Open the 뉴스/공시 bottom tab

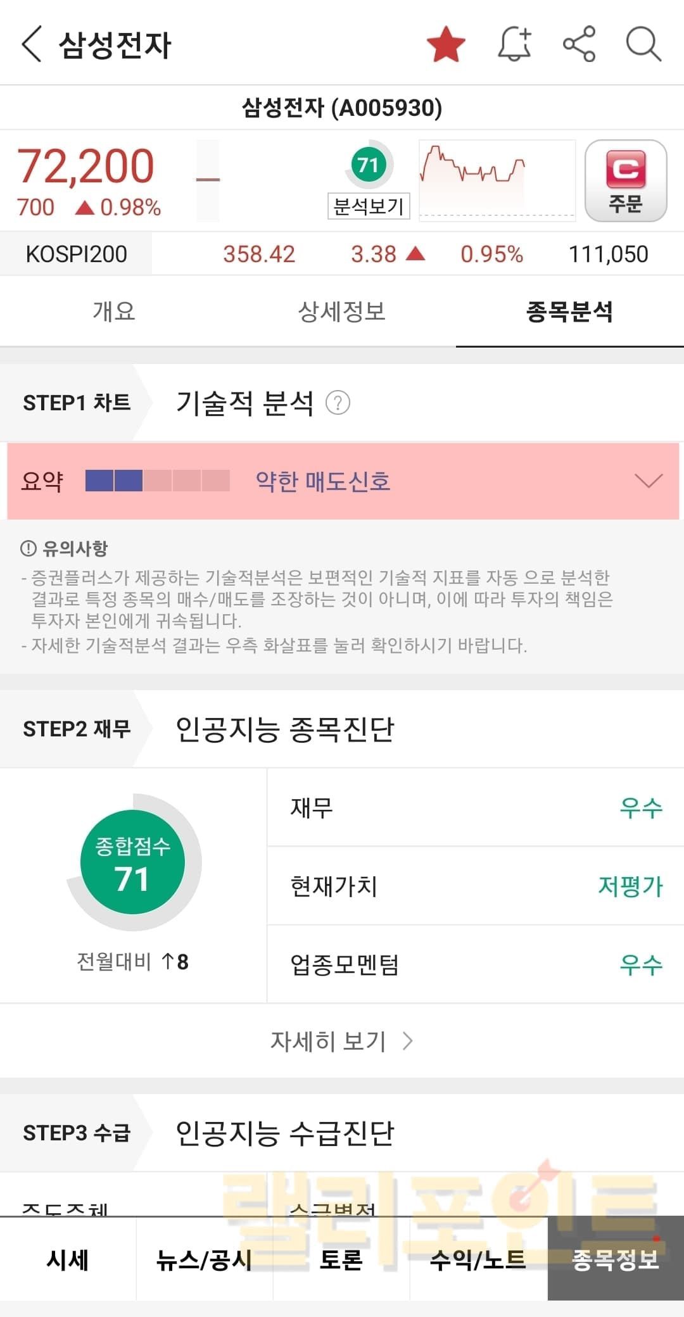(x=205, y=1260)
